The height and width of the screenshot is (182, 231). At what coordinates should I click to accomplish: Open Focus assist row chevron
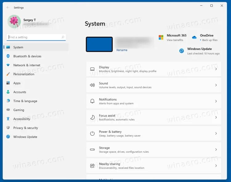pos(216,117)
